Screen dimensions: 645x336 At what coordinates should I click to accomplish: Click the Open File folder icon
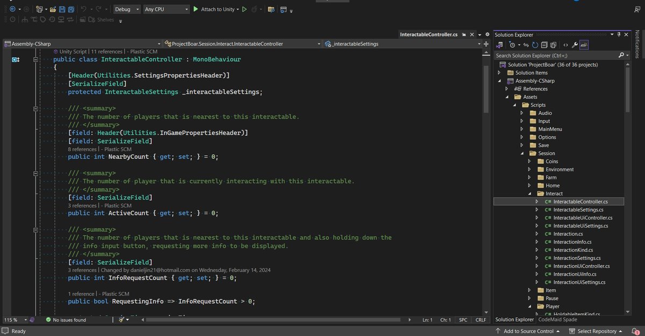[53, 9]
